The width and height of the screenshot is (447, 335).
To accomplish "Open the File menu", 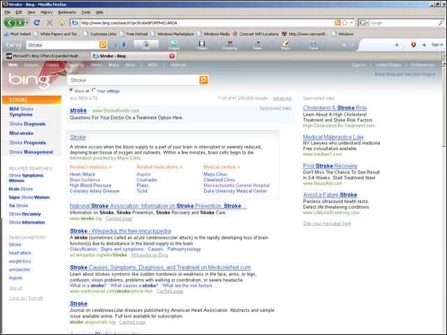I will [x=8, y=13].
